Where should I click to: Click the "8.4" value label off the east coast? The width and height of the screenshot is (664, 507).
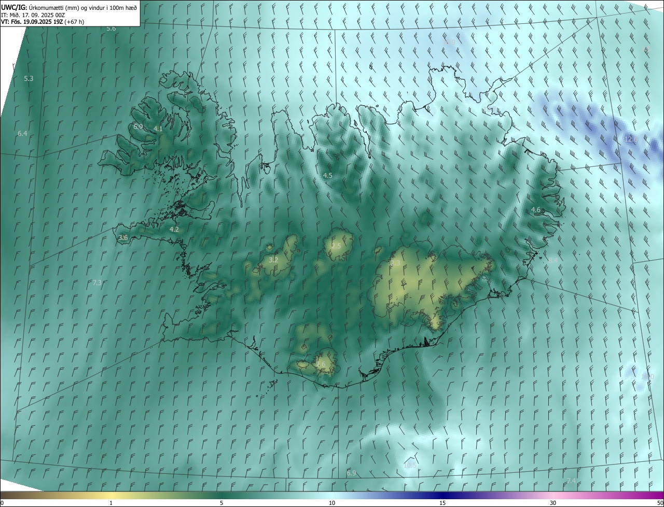(553, 260)
